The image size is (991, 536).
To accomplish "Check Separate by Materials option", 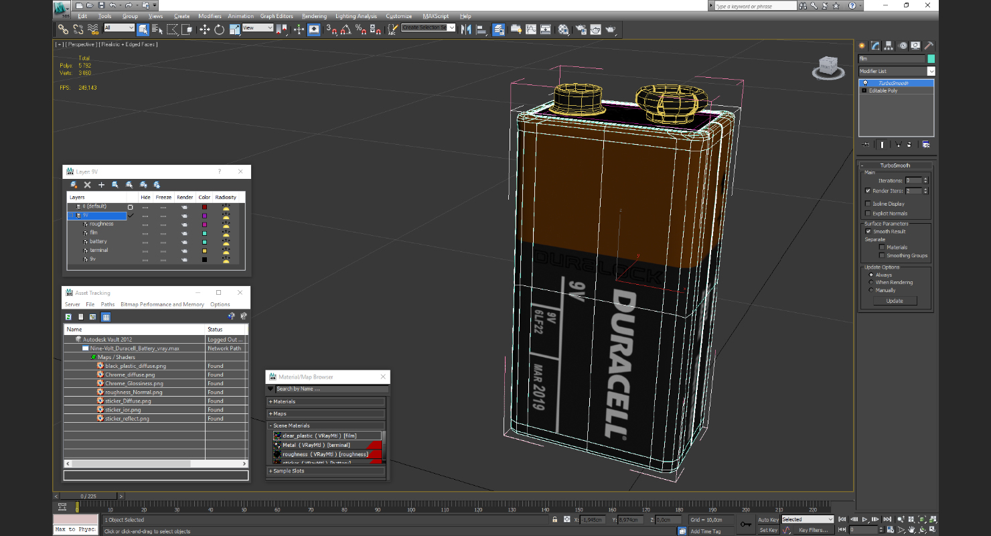I will point(882,247).
